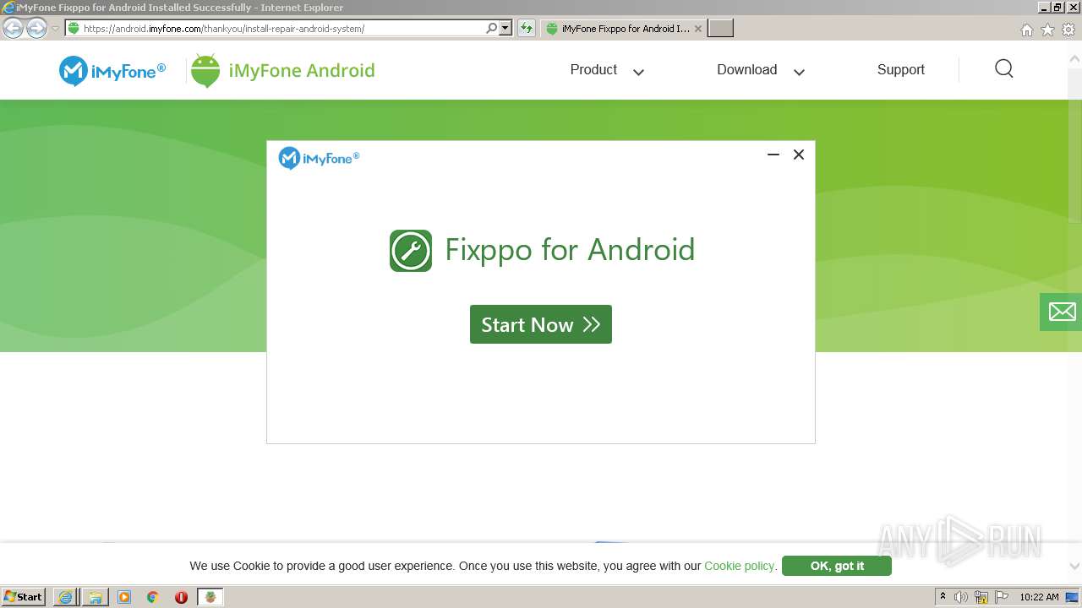1082x608 pixels.
Task: Open the site search magnifier icon
Action: (x=1003, y=69)
